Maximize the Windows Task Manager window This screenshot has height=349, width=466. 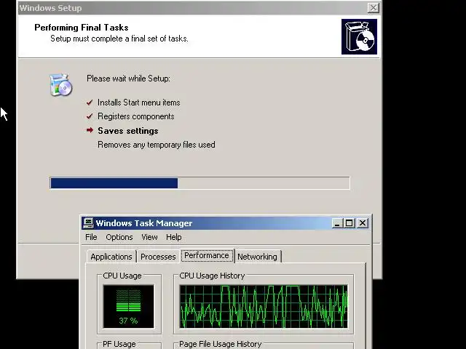(x=349, y=223)
